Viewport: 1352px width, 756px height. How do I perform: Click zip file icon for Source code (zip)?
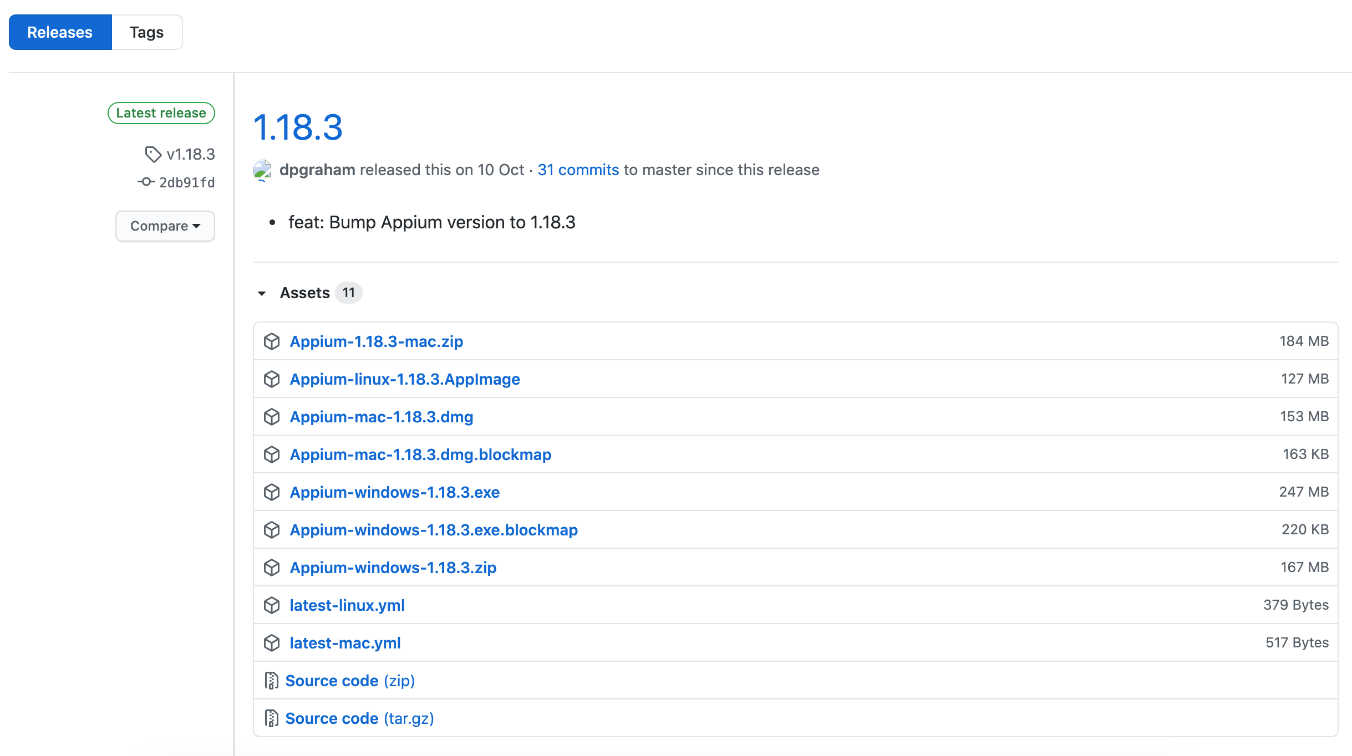(271, 681)
